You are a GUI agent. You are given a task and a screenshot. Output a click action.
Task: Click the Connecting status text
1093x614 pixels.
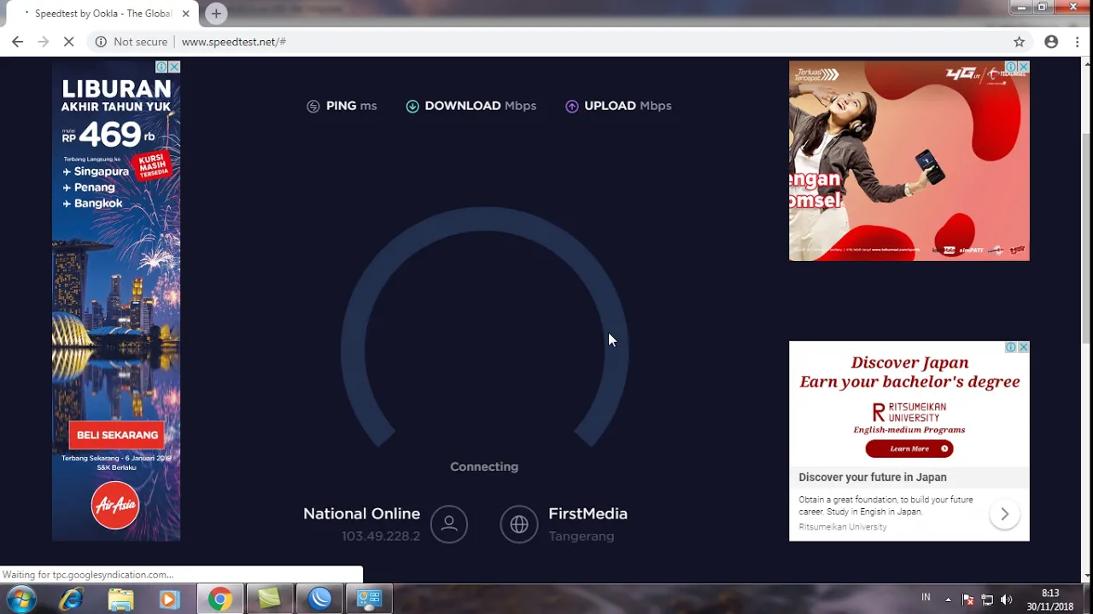tap(484, 466)
